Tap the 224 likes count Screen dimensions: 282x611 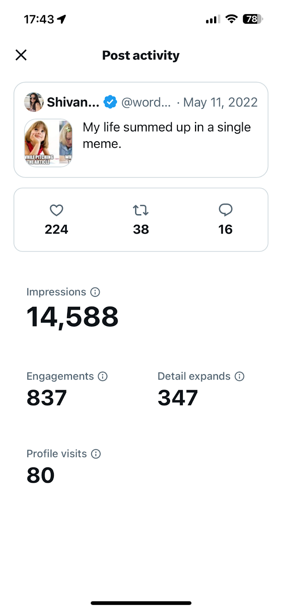click(x=56, y=229)
